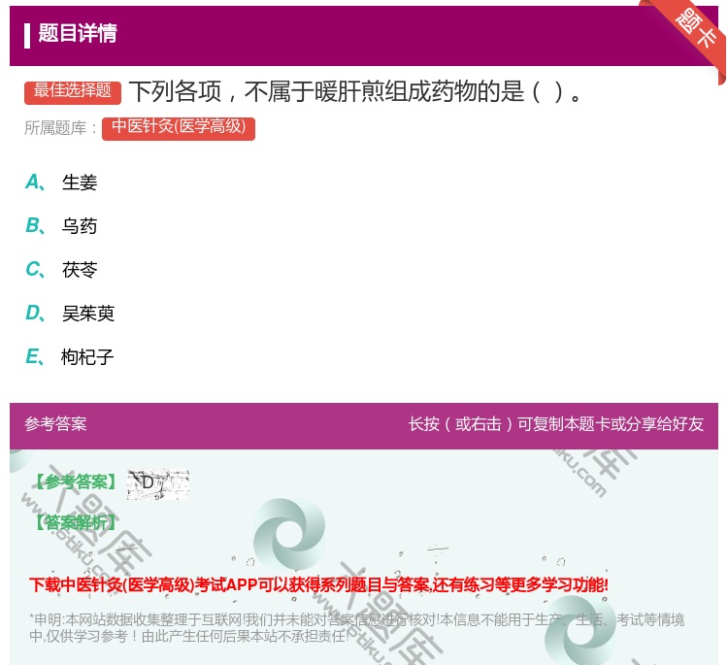
Task: Click the question text about 暖肝煎
Action: pos(355,91)
